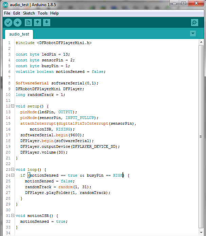Upload sketch with the arrow button
This screenshot has width=206, height=236.
click(18, 23)
